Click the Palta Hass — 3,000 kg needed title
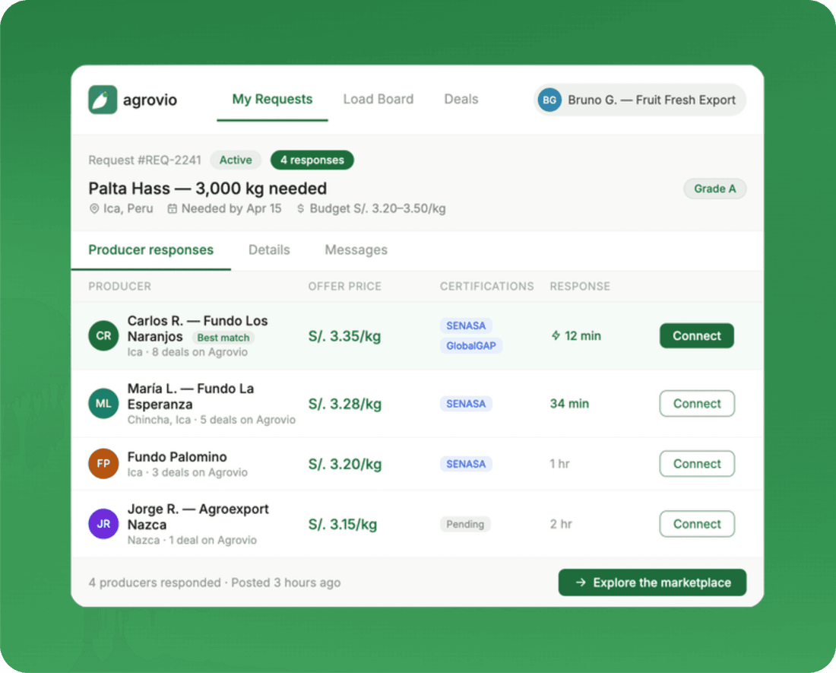 (x=207, y=189)
